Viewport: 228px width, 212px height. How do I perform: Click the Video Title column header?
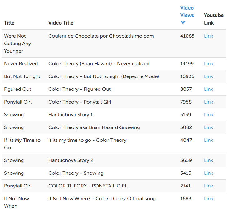tap(61, 23)
